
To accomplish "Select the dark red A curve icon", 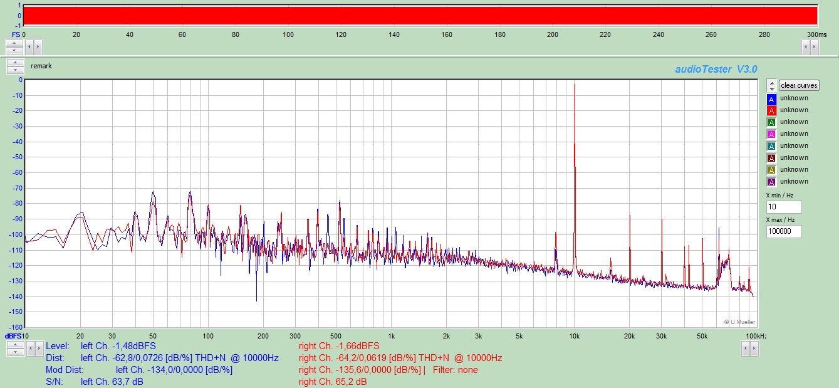I will click(x=771, y=159).
